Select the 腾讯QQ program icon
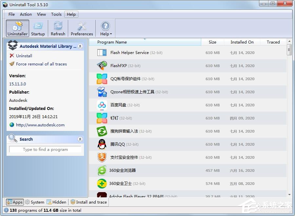This screenshot has width=295, height=216. pyautogui.click(x=102, y=144)
